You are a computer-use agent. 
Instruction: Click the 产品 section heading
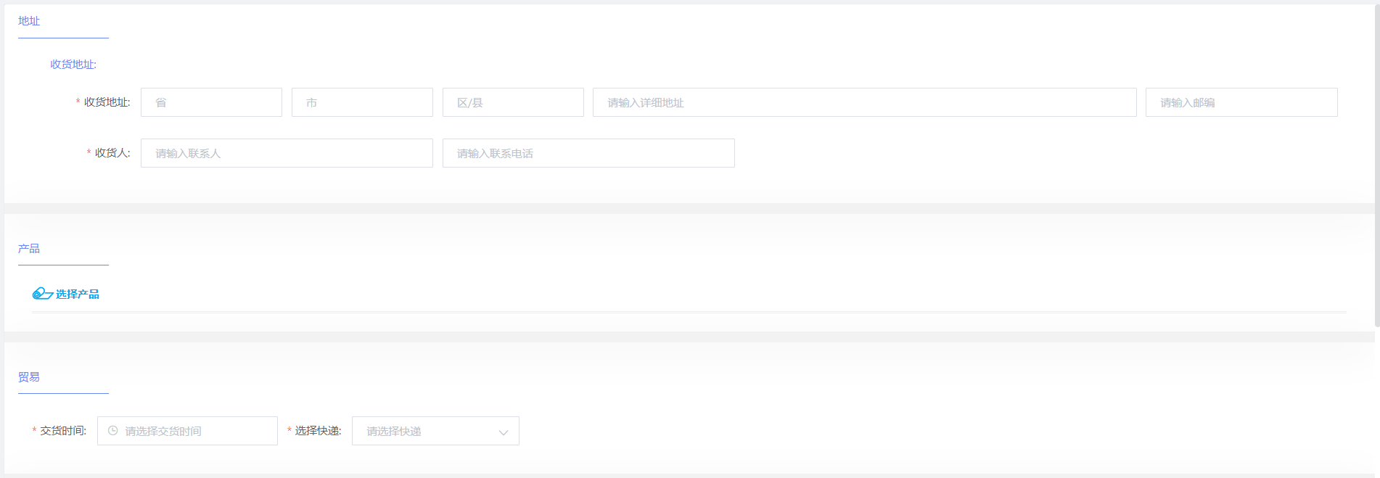29,249
